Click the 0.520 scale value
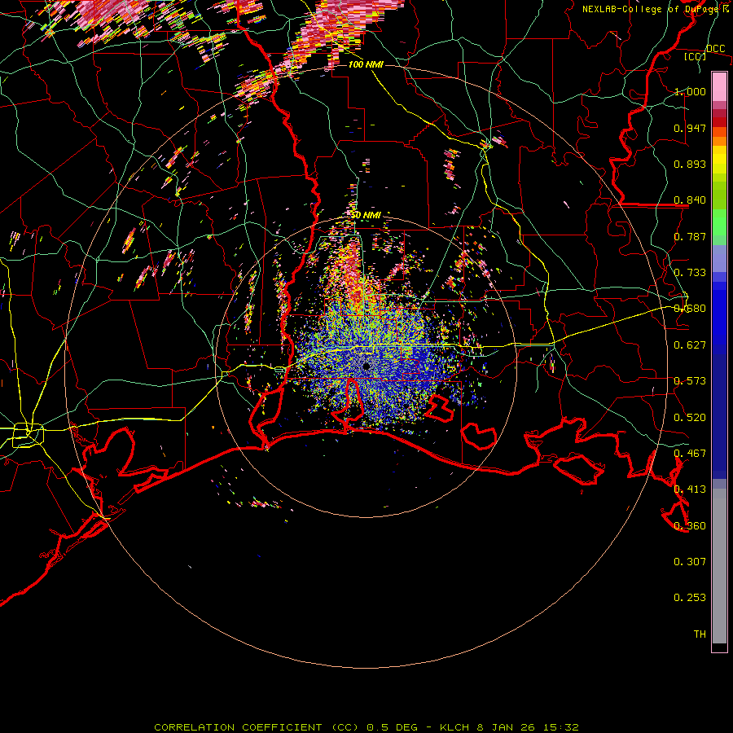Viewport: 733px width, 733px height. pyautogui.click(x=690, y=418)
